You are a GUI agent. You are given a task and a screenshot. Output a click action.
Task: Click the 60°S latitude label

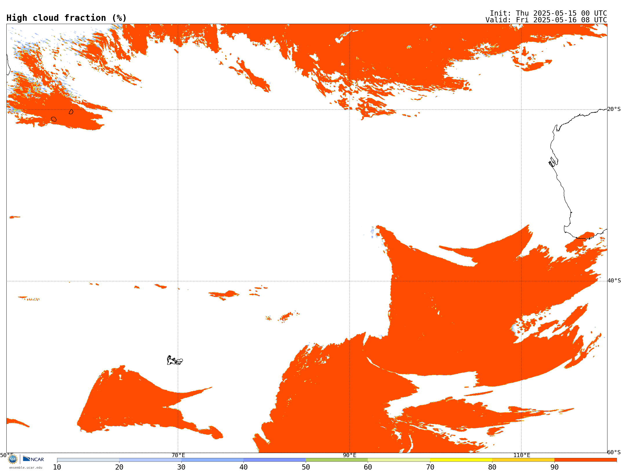coord(614,452)
